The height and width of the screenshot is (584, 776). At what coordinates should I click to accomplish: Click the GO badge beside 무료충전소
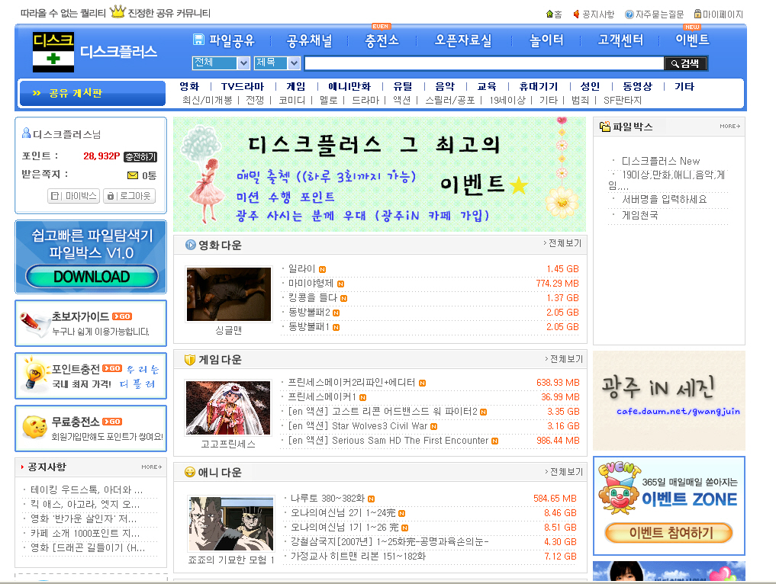point(112,422)
